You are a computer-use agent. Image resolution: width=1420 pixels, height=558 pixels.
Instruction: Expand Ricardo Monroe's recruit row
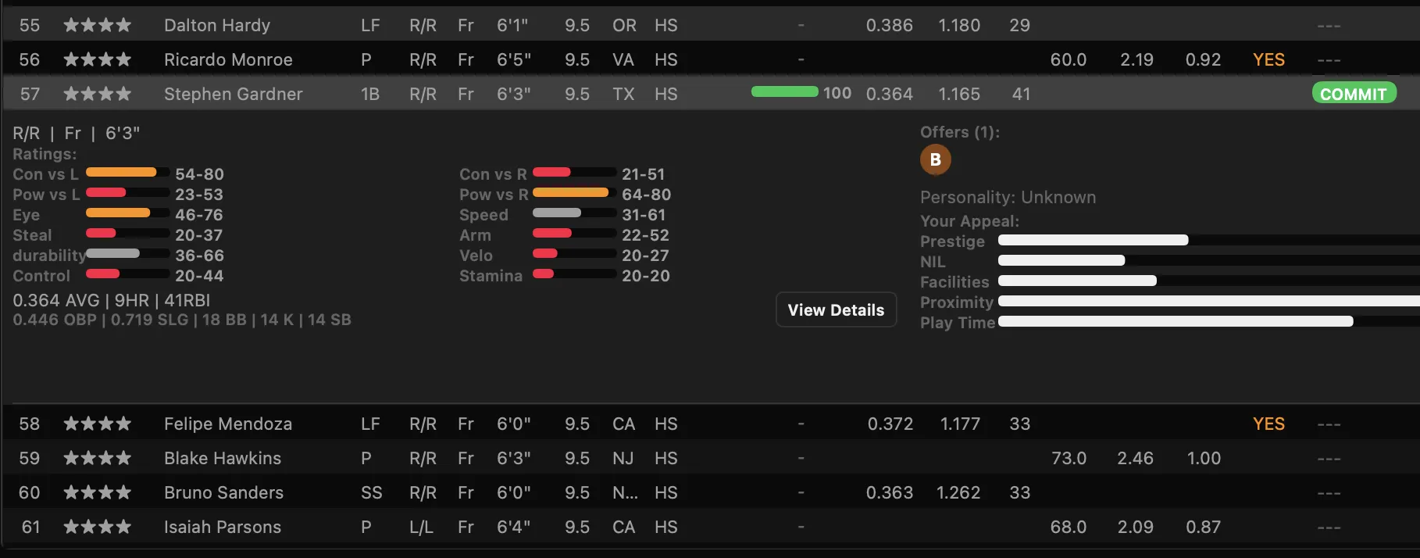(710, 59)
